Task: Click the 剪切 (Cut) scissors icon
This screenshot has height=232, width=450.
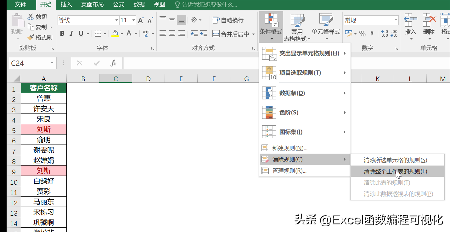Action: point(31,16)
